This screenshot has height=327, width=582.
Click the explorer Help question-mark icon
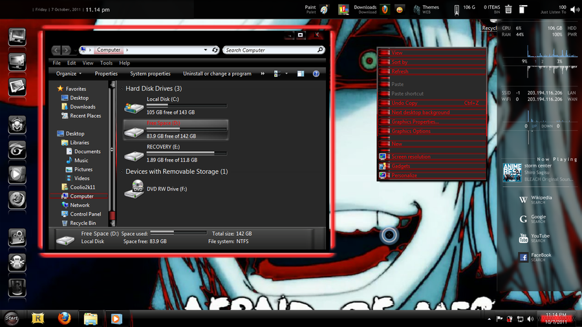coord(316,74)
